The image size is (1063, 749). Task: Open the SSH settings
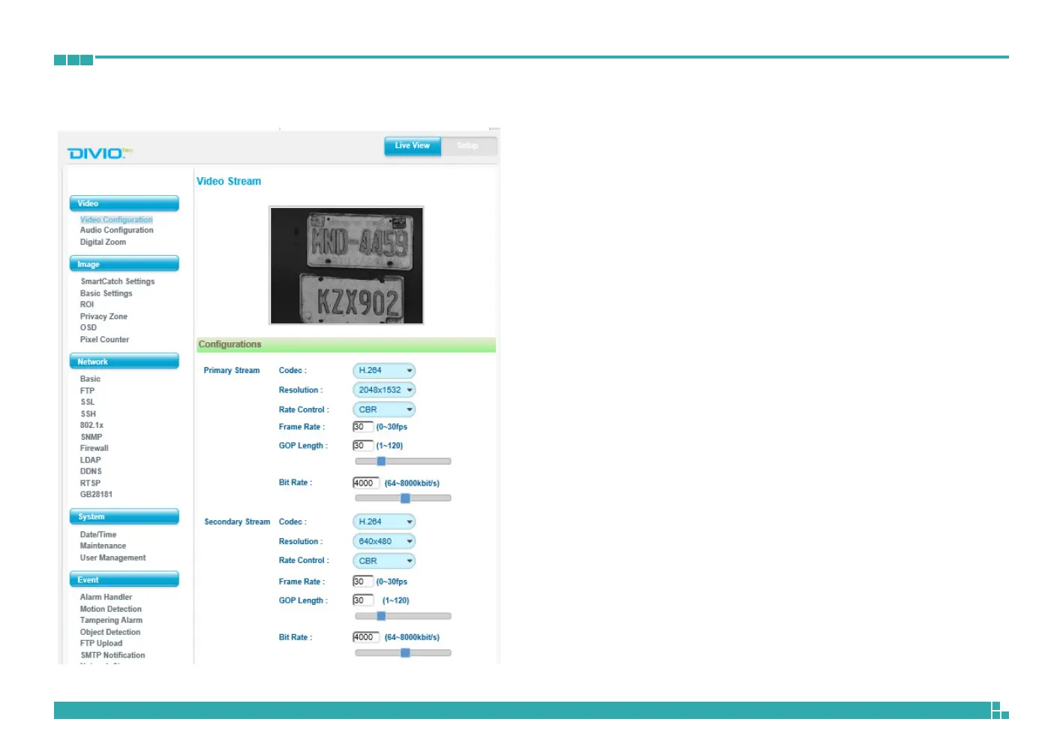[x=88, y=414]
